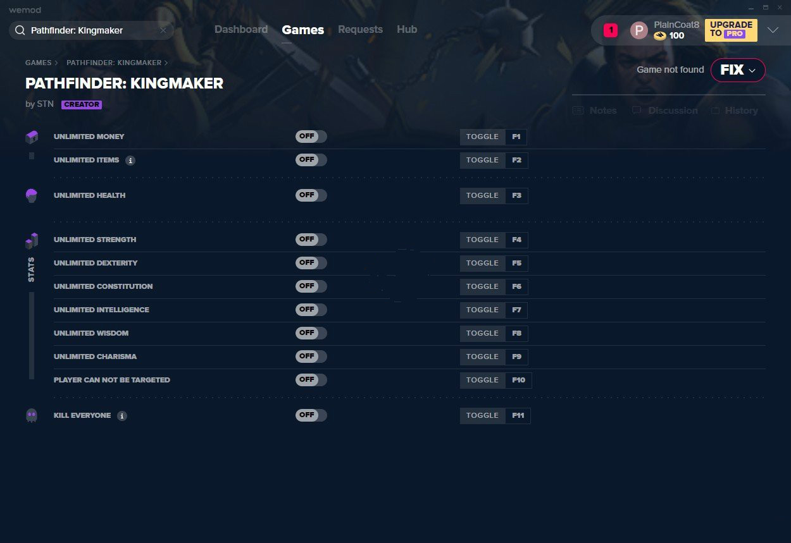Click the Notes icon
Screen dimensions: 791x543
point(578,111)
